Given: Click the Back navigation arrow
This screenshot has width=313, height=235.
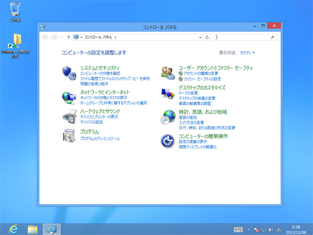Looking at the screenshot, I should [45, 37].
